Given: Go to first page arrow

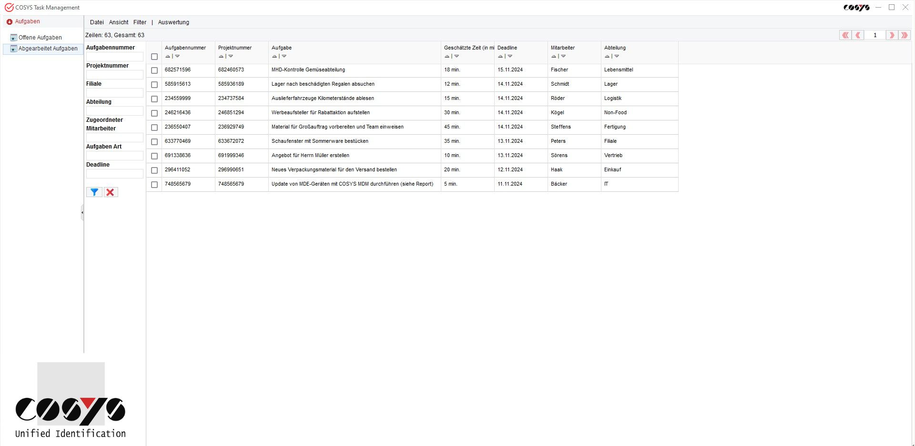Looking at the screenshot, I should pyautogui.click(x=845, y=35).
